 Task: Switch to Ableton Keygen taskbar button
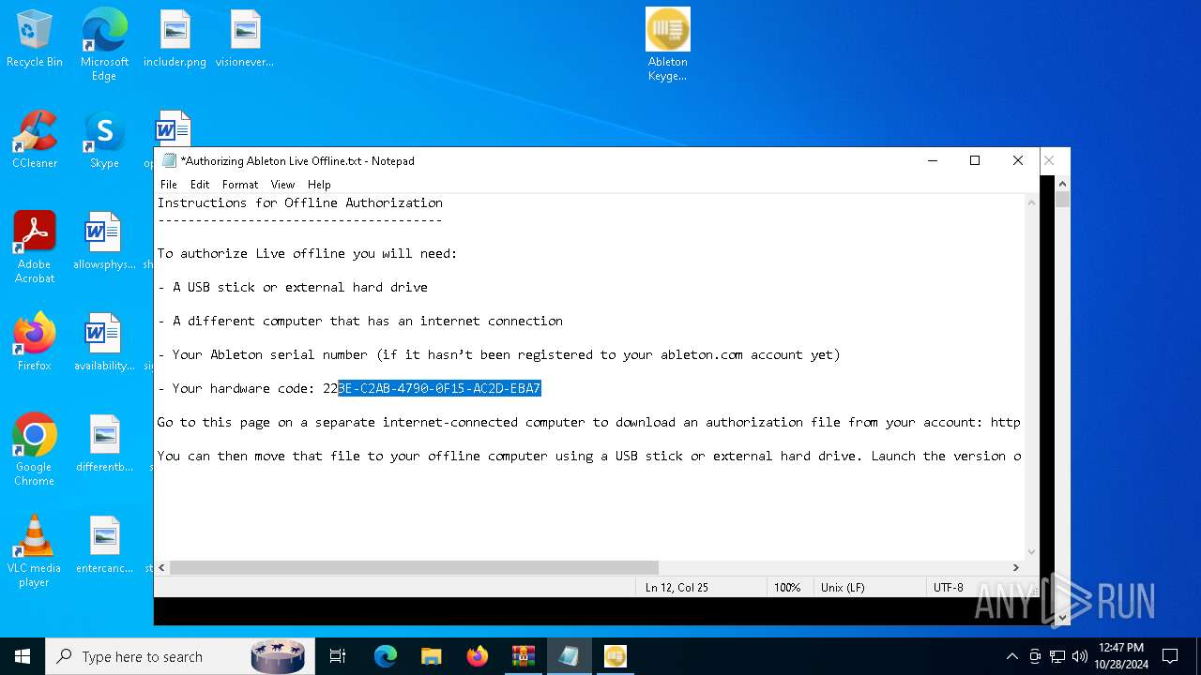(615, 656)
